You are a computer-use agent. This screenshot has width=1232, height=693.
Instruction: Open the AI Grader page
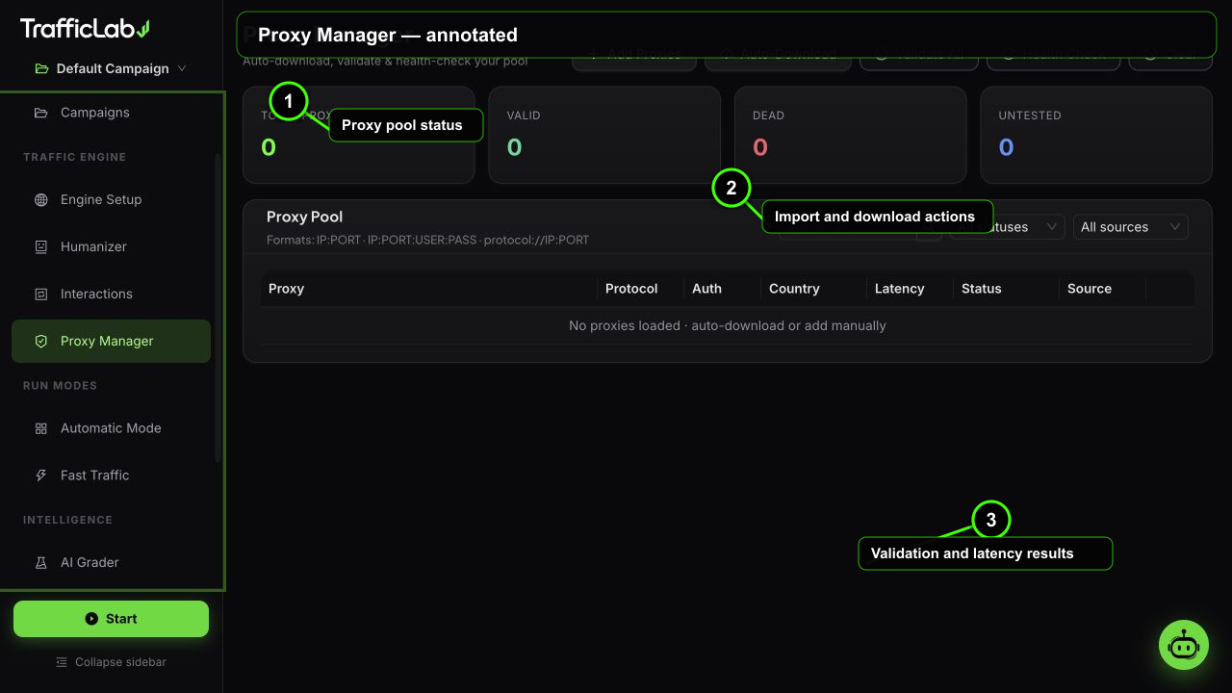pyautogui.click(x=111, y=563)
